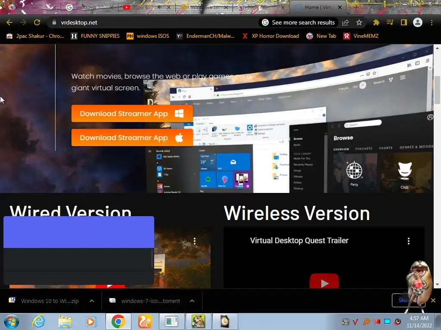Open the clock document app on taskbar
Image resolution: width=441 pixels, height=330 pixels.
225,321
